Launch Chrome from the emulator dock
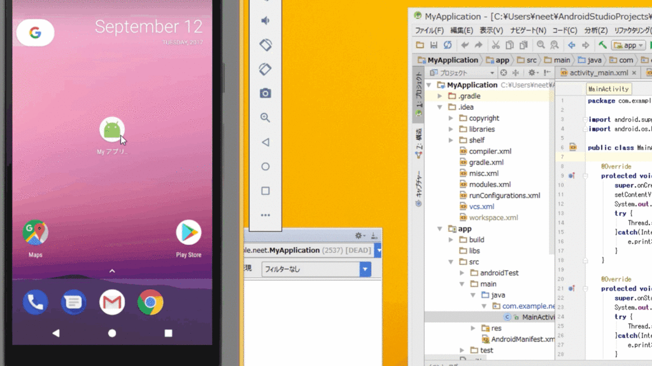 150,302
